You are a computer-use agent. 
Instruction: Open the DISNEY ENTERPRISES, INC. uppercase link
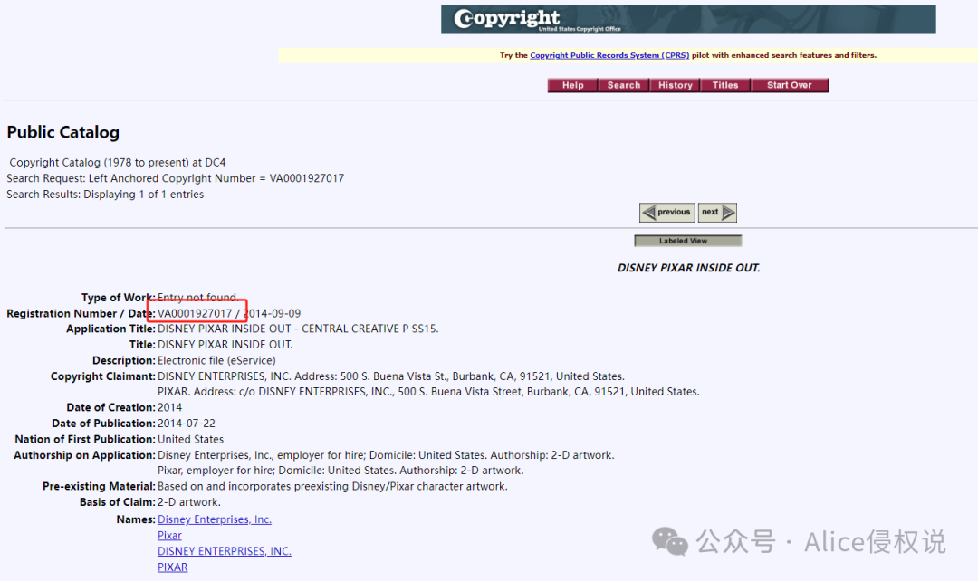point(225,551)
